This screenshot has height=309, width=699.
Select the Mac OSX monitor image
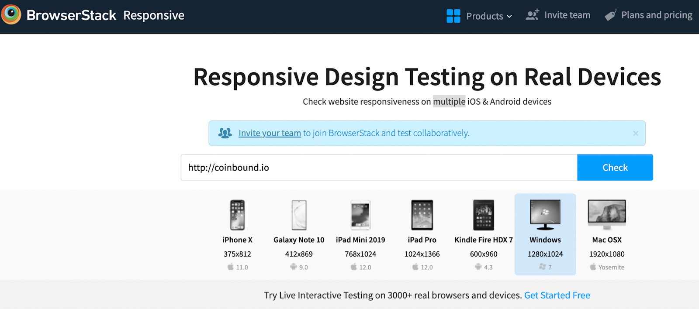[607, 215]
